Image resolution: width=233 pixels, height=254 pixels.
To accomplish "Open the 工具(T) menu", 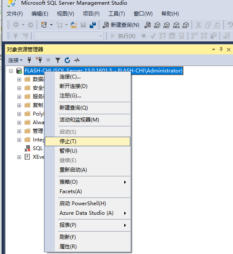I will (116, 14).
